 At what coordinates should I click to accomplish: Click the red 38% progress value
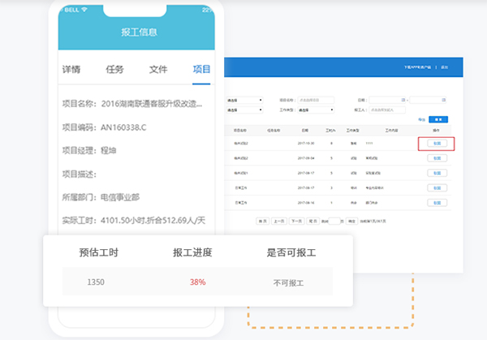pyautogui.click(x=198, y=282)
